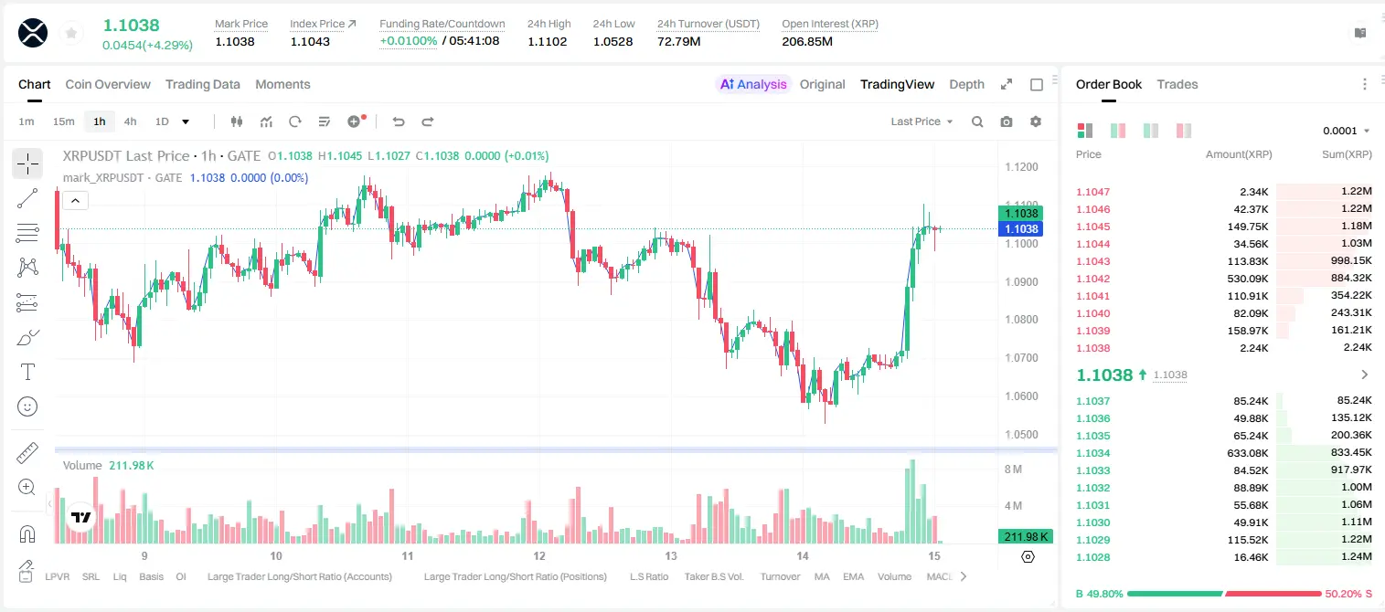Open the candlestick chart style selector

pos(237,121)
